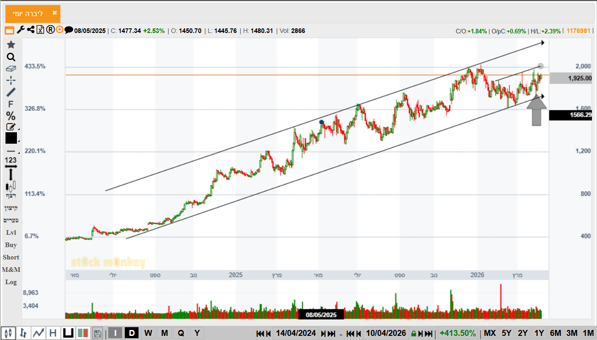Toggle the M&M option
The width and height of the screenshot is (597, 340).
11,270
